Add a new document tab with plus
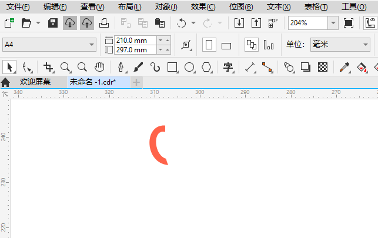 [x=136, y=82]
